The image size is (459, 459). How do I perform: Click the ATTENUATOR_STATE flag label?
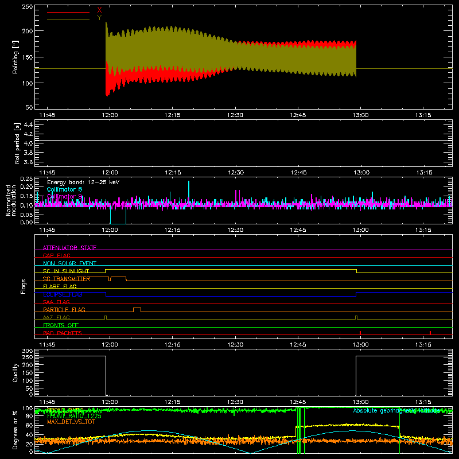[x=69, y=248]
